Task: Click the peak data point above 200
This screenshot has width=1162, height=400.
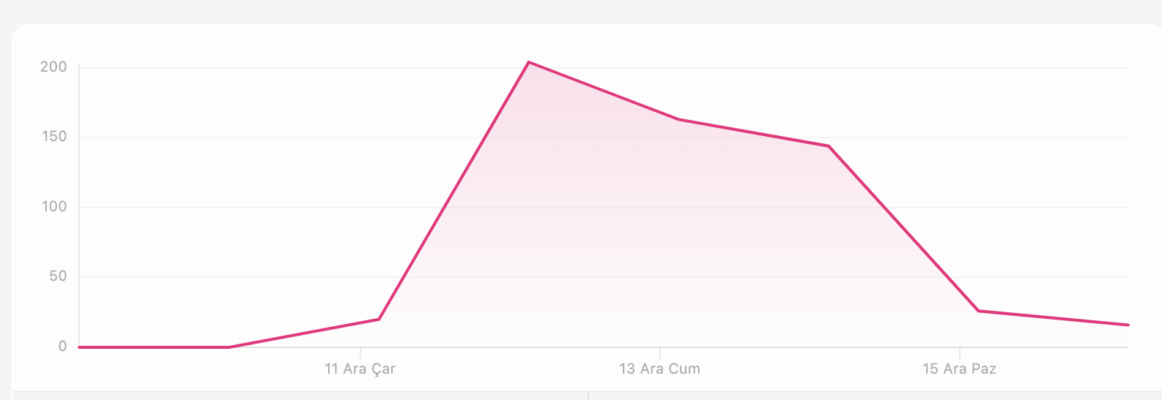Action: click(529, 62)
